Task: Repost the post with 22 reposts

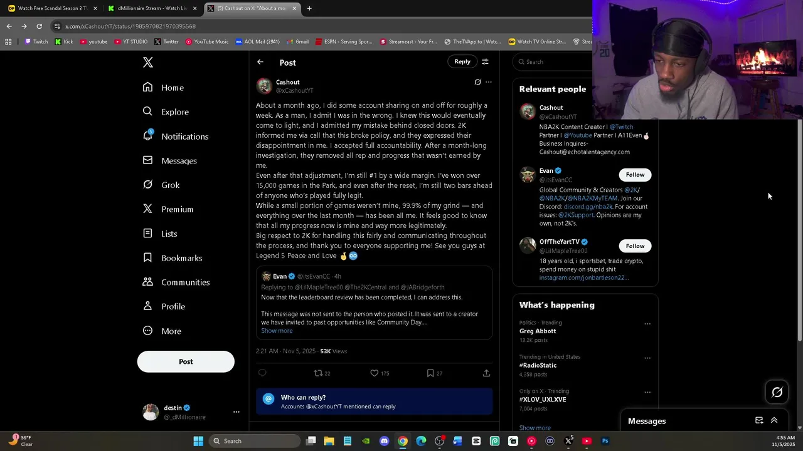Action: click(322, 373)
